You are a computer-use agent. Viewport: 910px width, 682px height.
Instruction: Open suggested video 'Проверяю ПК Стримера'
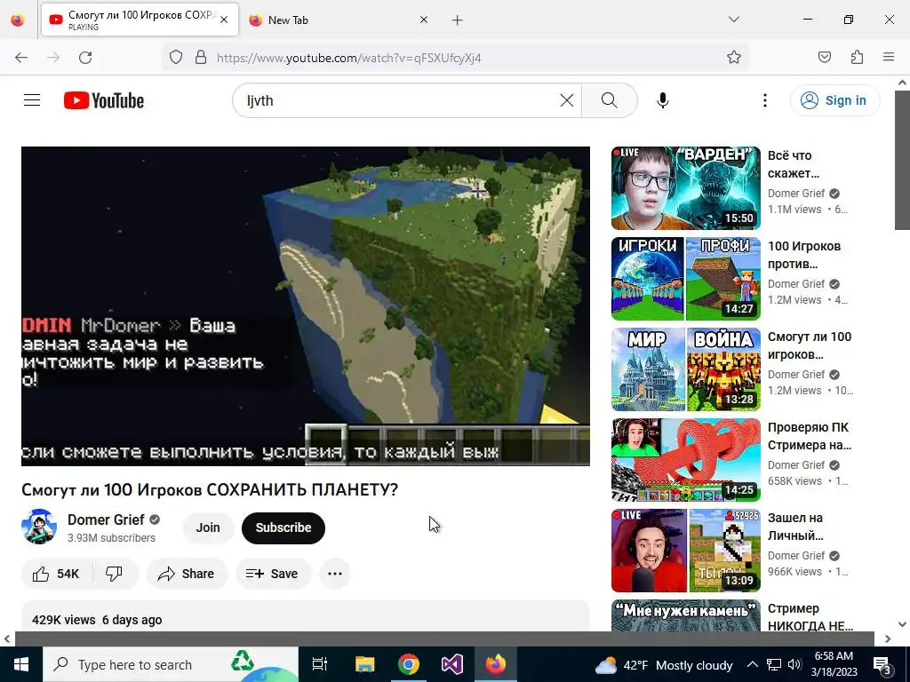pyautogui.click(x=809, y=436)
